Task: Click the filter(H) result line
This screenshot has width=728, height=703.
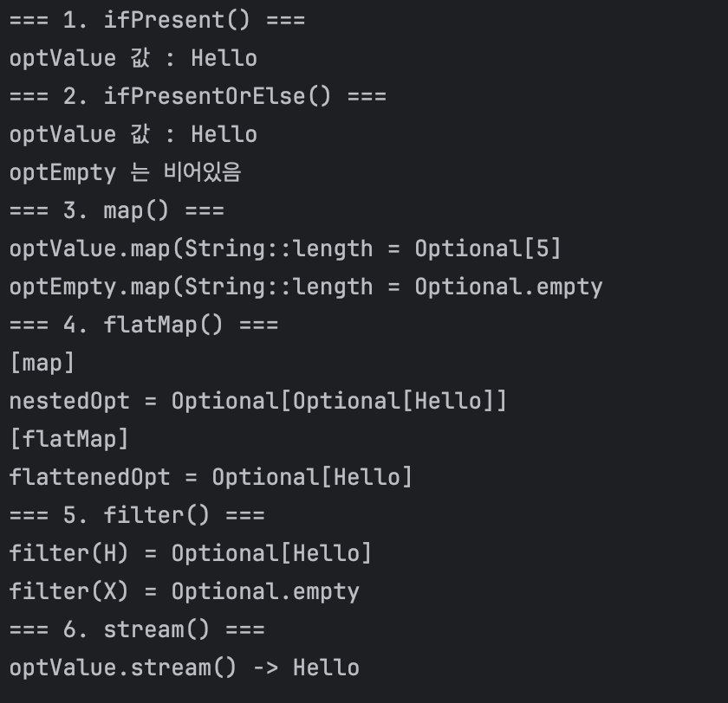Action: point(190,553)
